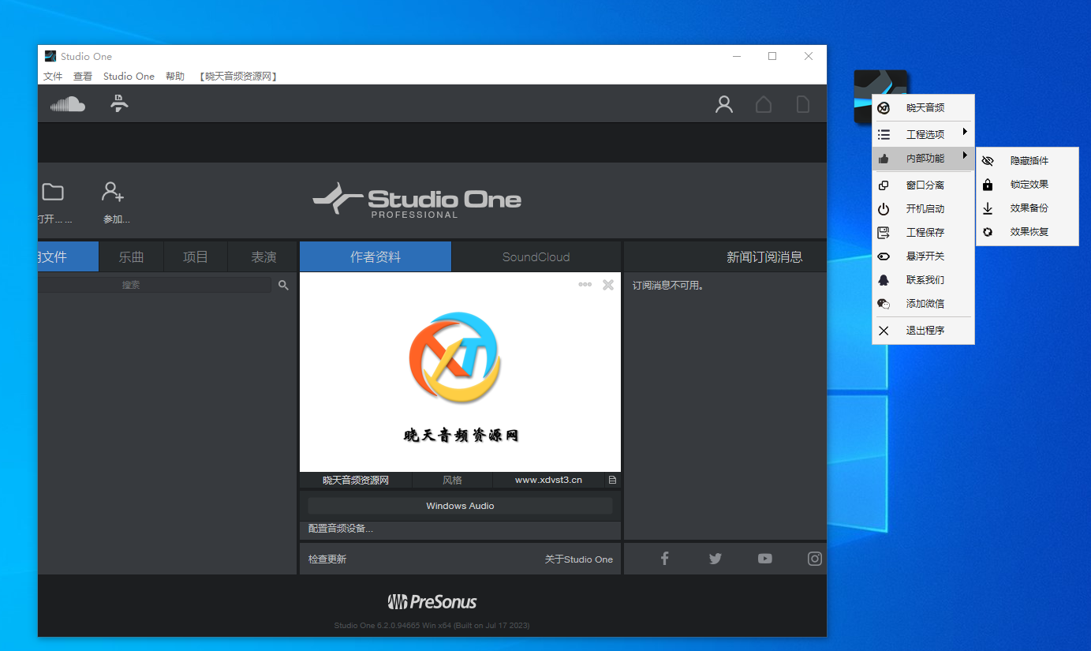Open the Instagram icon
The width and height of the screenshot is (1091, 651).
[x=815, y=559]
